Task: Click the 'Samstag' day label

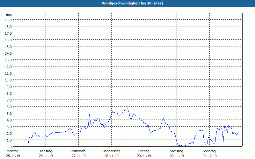Action: click(177, 151)
